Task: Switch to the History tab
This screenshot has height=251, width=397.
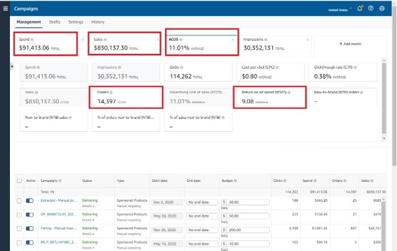Action: click(98, 22)
